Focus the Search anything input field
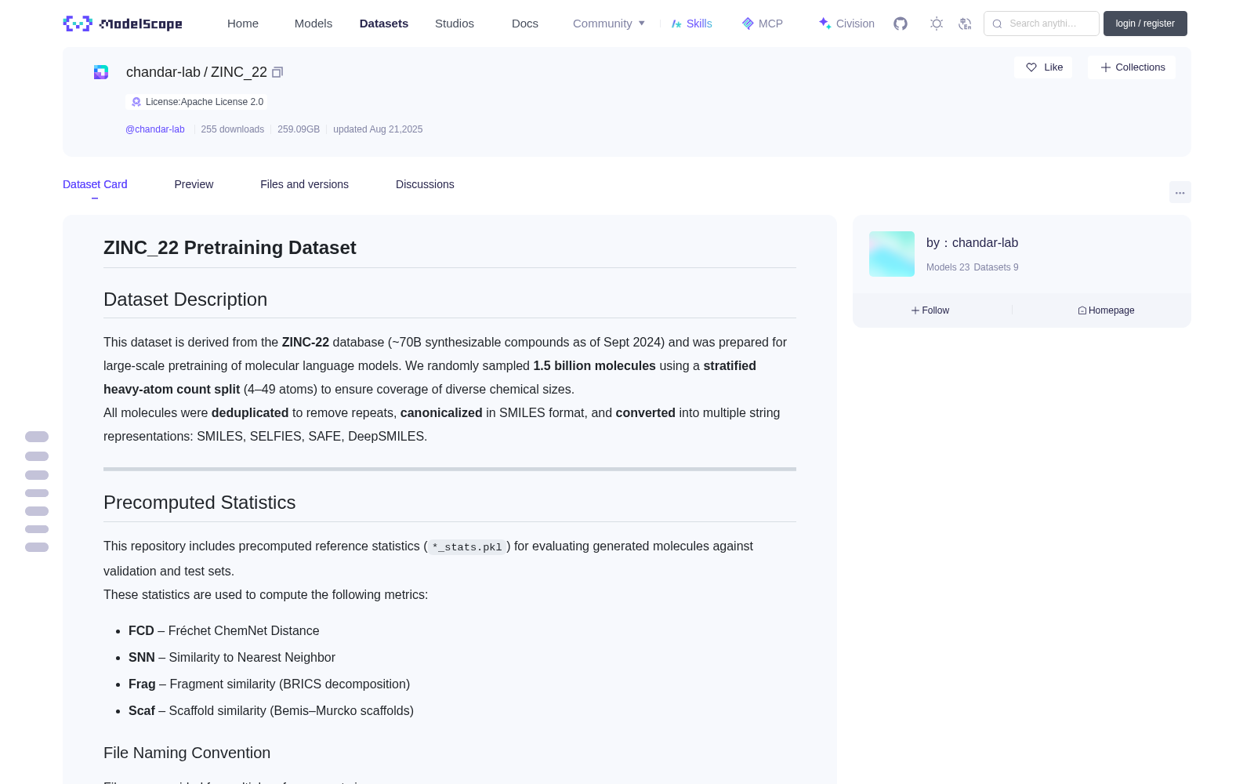Viewport: 1254px width, 784px height. pyautogui.click(x=1042, y=24)
